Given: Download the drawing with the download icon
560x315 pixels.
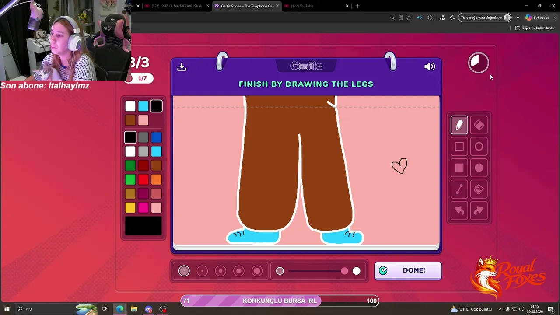Looking at the screenshot, I should coord(182,66).
